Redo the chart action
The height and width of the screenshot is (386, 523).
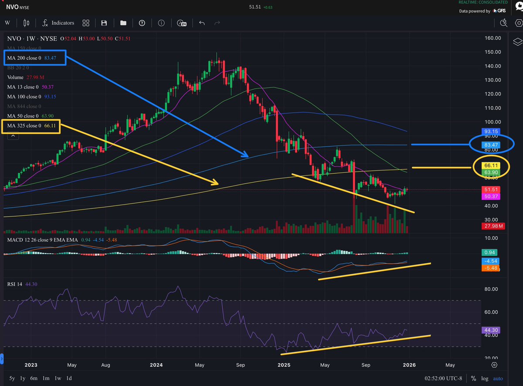click(x=217, y=23)
